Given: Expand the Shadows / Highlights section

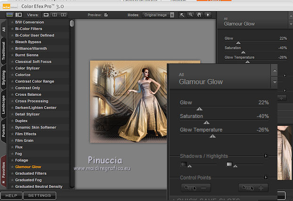Looking at the screenshot, I should point(266,156).
